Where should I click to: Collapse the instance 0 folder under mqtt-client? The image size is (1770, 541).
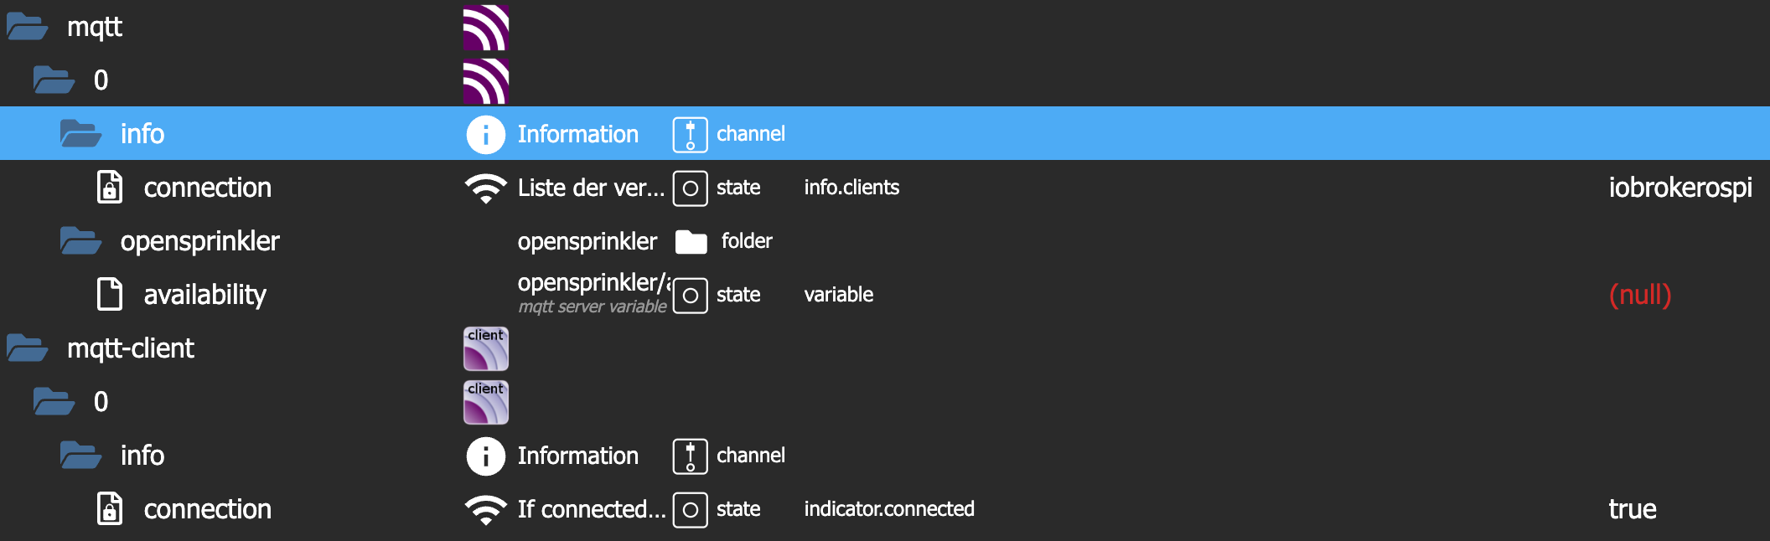coord(54,402)
